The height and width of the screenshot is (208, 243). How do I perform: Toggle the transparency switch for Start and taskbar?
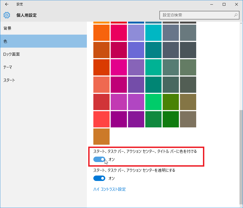pos(99,178)
